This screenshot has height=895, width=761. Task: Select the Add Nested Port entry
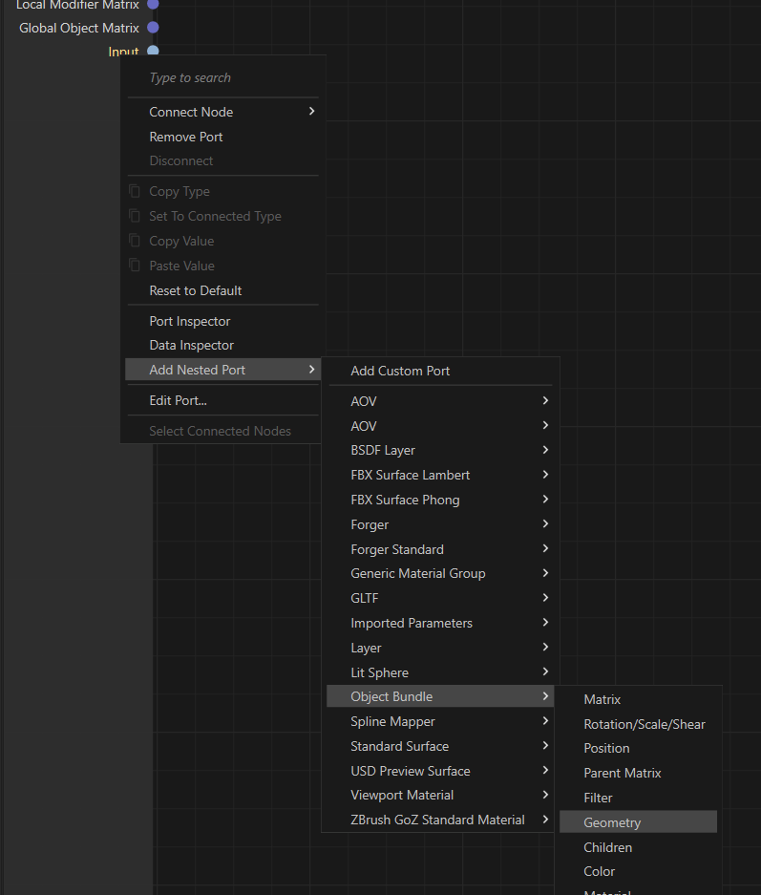[x=223, y=370]
